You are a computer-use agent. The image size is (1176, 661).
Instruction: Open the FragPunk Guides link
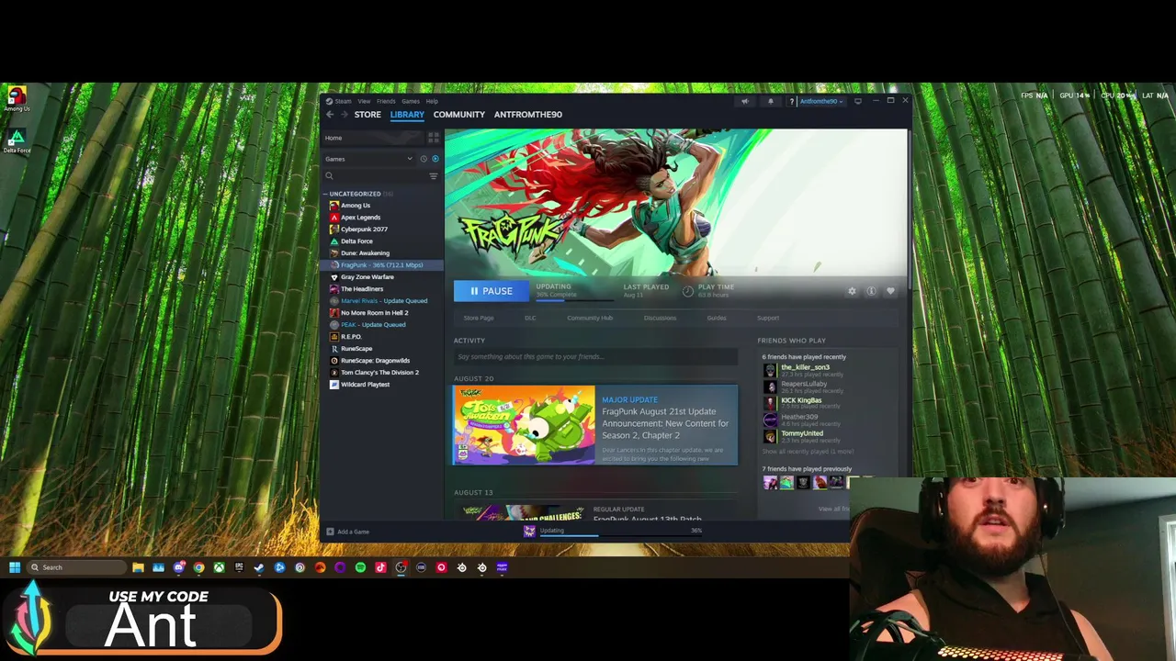point(717,318)
